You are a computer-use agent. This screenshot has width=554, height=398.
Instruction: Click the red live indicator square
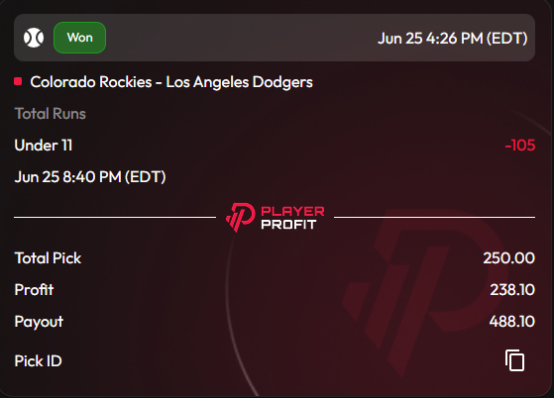coord(18,82)
